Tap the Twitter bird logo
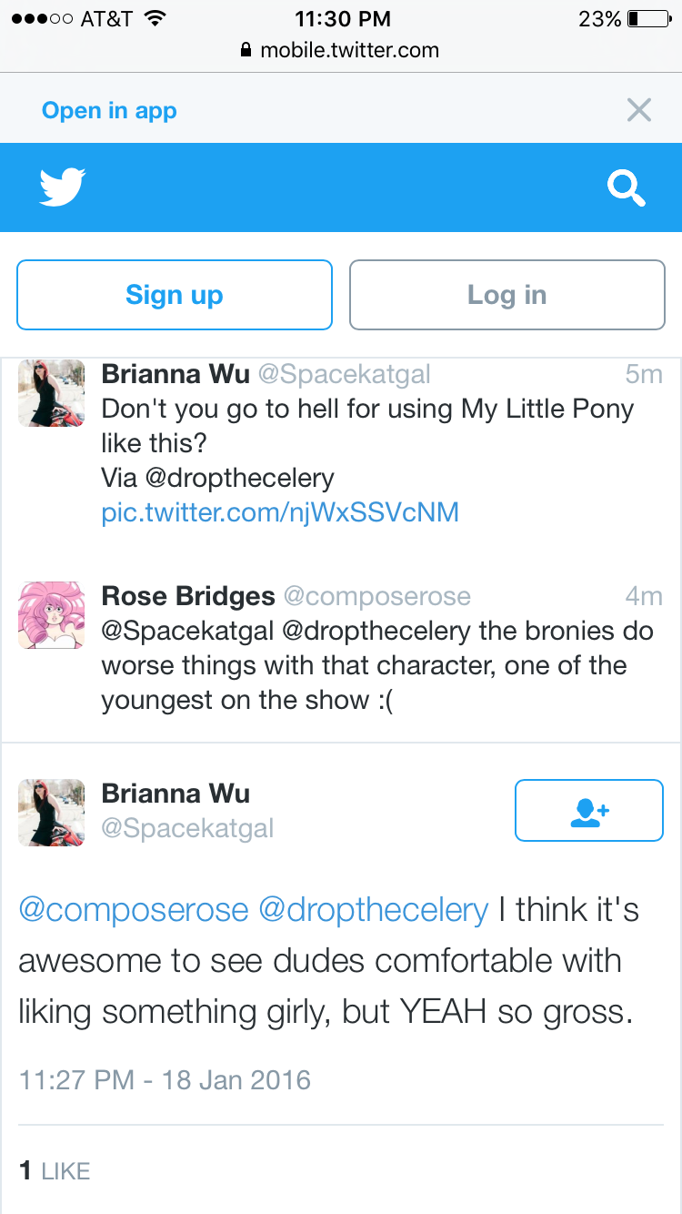 tap(63, 187)
